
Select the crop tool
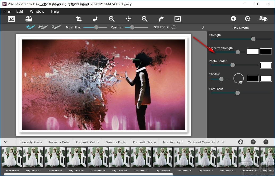tap(78, 19)
